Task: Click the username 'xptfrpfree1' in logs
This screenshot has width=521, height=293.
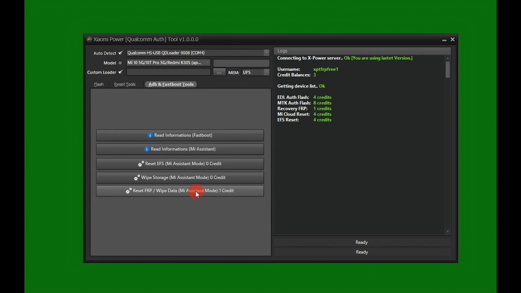Action: 326,69
